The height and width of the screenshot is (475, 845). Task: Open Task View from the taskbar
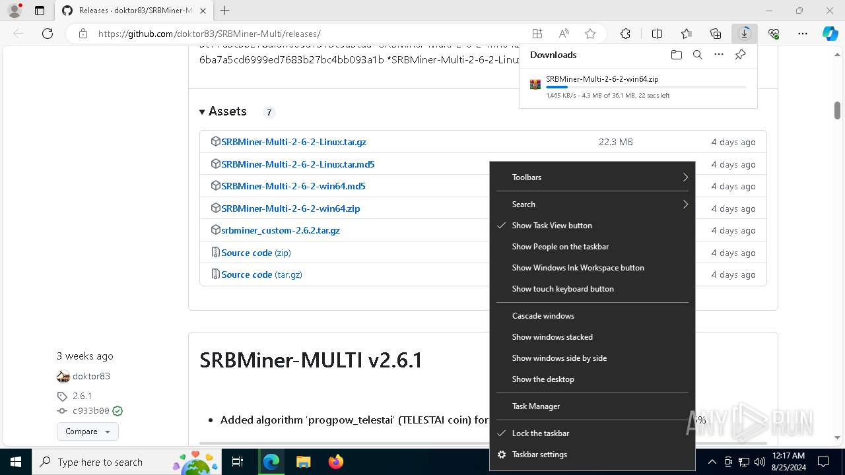238,462
